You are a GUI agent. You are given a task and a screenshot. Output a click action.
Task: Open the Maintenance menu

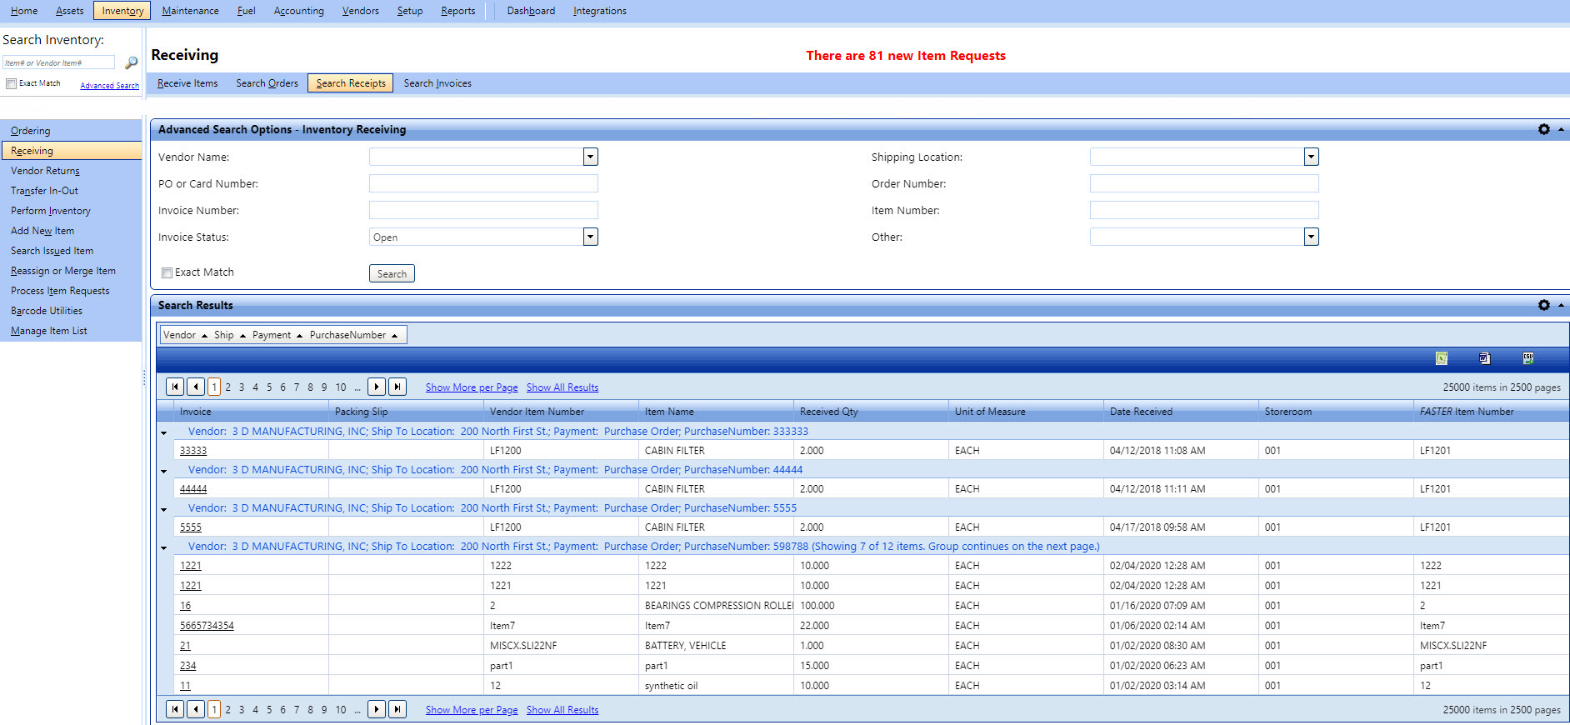click(x=190, y=11)
